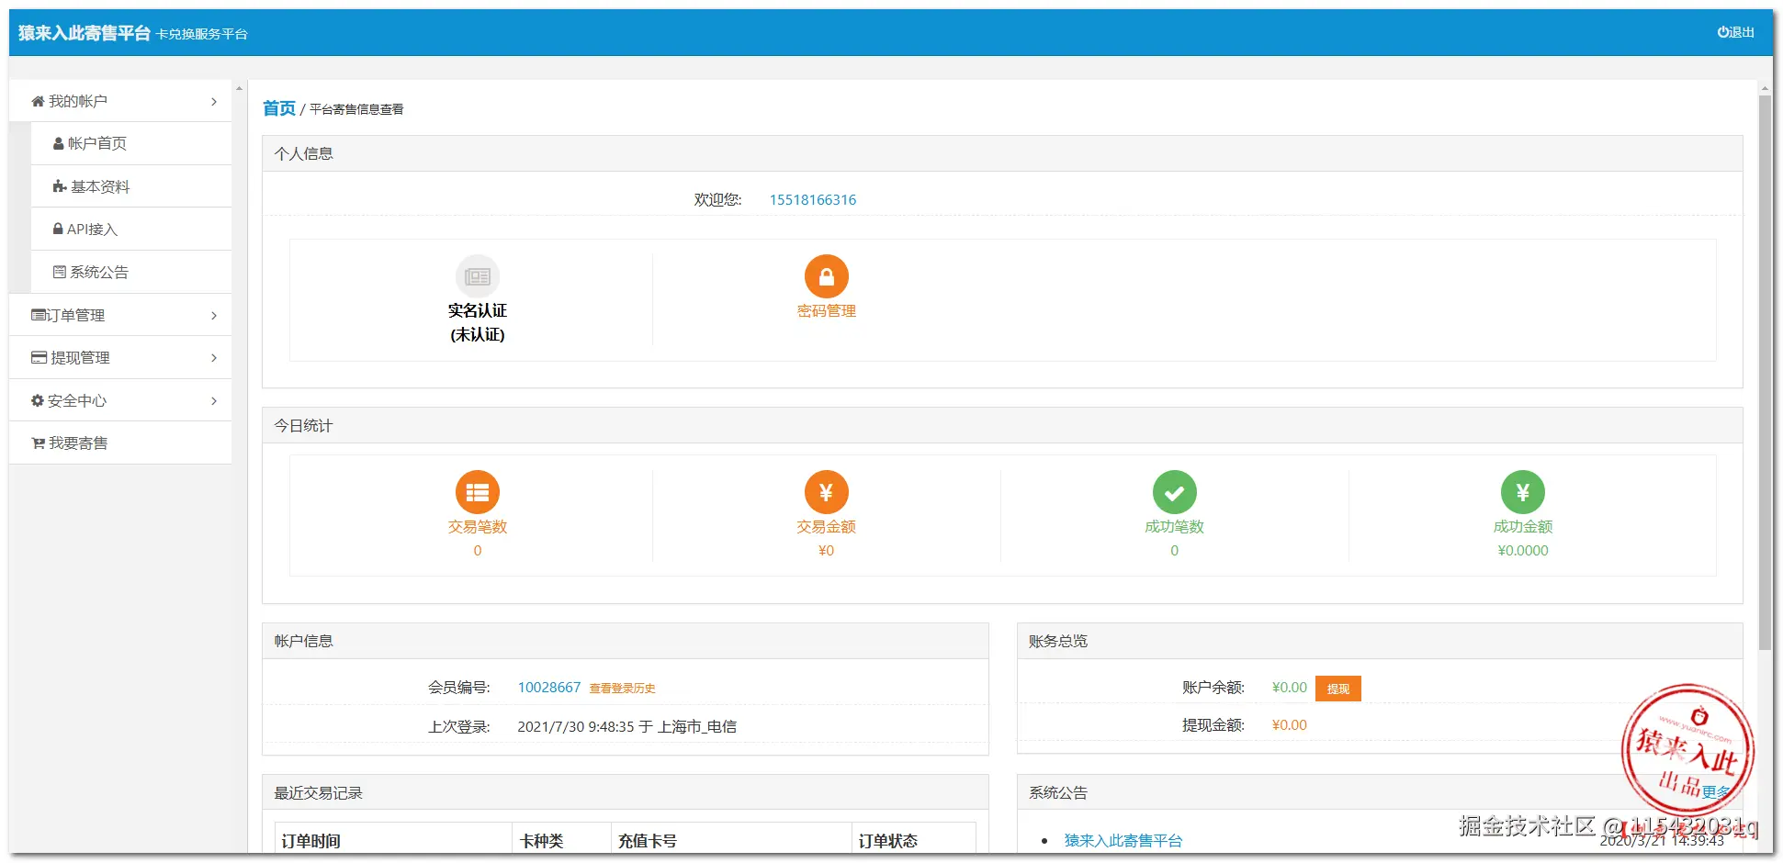Click the 交易笔数 label
Viewport: 1783px width, 863px height.
tap(478, 527)
